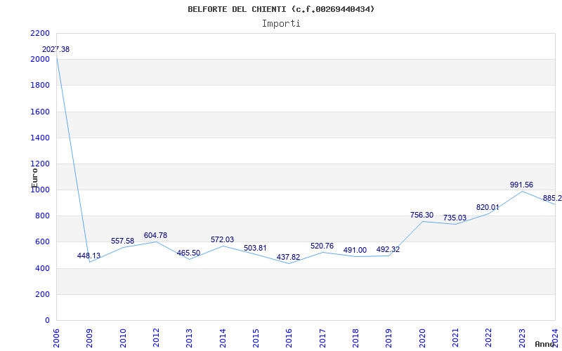Select the 503.81 value label
This screenshot has height=351, width=562.
(255, 248)
